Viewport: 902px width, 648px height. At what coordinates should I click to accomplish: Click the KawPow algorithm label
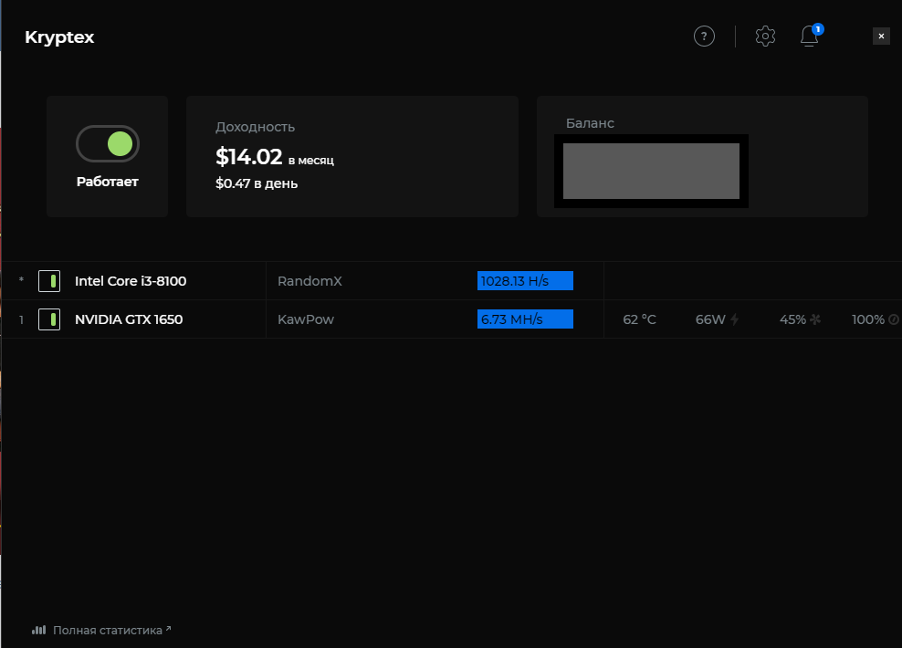306,319
